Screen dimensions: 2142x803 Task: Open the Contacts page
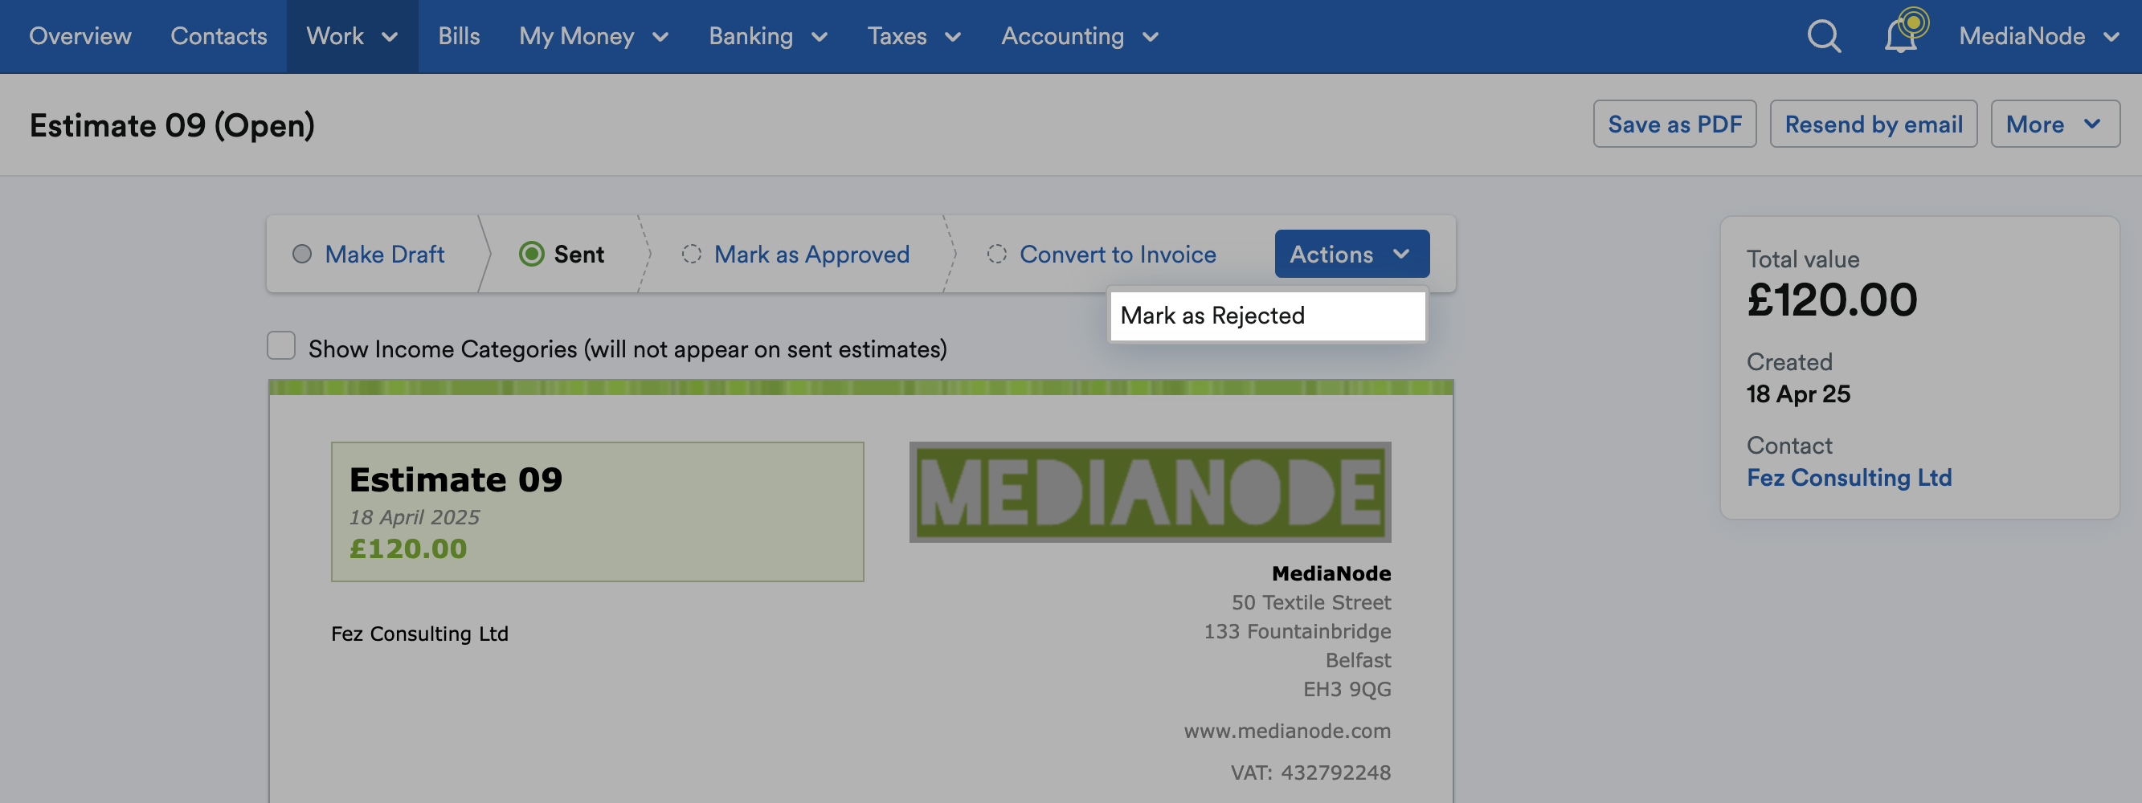point(219,37)
